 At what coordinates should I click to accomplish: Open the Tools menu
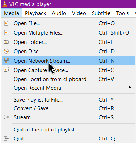122,13
